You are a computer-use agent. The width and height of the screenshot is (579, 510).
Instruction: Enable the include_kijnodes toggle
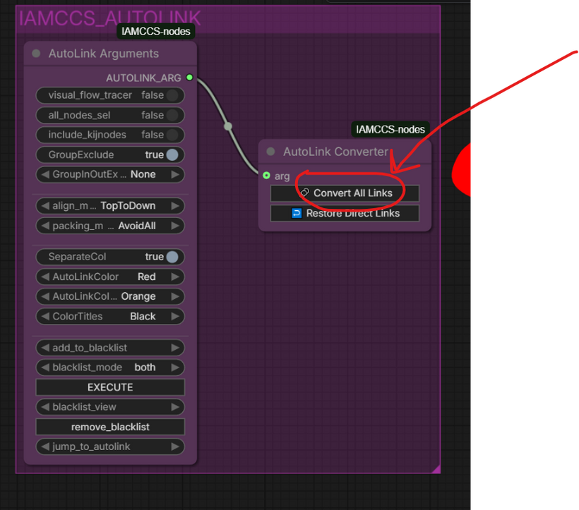172,135
